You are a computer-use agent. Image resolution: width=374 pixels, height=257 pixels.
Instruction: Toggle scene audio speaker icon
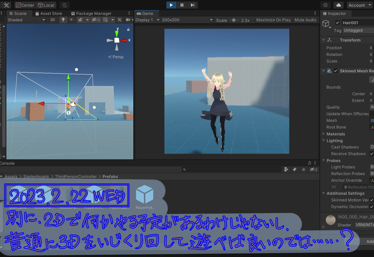pyautogui.click(x=71, y=20)
